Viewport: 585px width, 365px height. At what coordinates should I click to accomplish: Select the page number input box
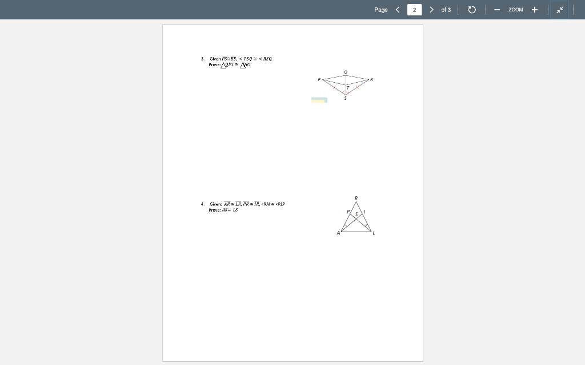tap(415, 9)
